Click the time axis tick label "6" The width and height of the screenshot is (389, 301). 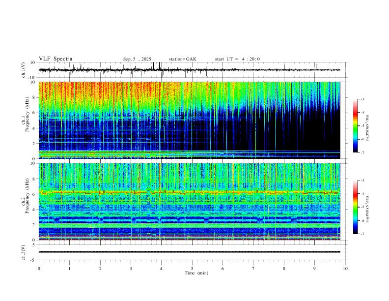click(x=223, y=269)
